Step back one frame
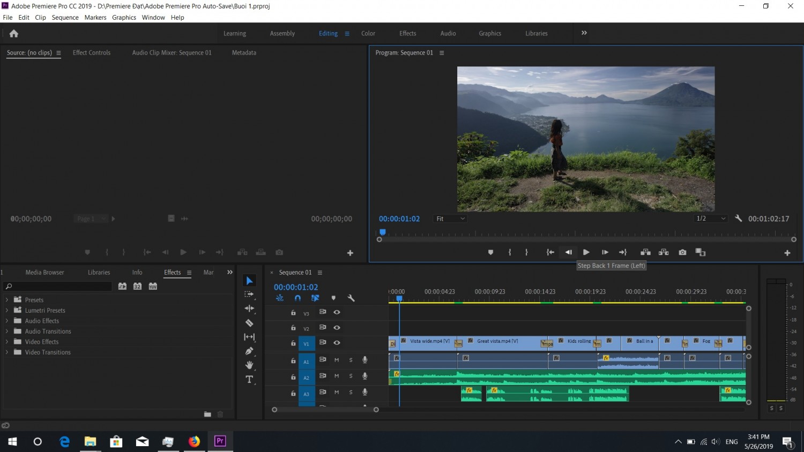Viewport: 804px width, 452px height. coord(568,252)
